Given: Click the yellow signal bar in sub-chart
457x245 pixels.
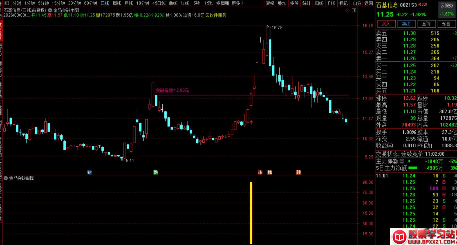Looking at the screenshot, I should tap(251, 213).
